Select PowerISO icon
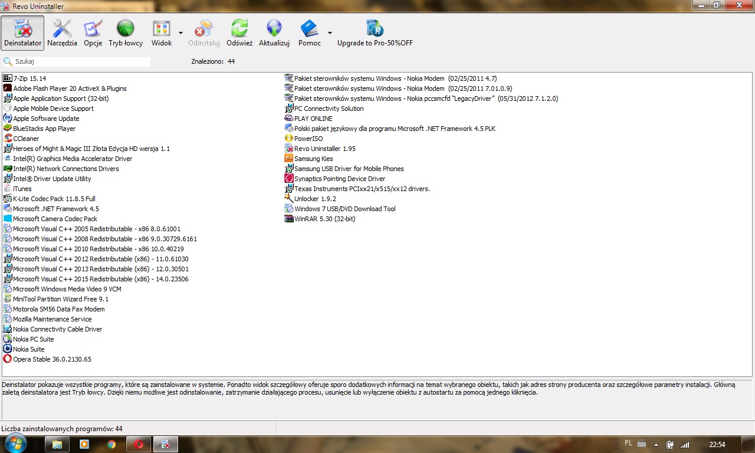 (289, 138)
